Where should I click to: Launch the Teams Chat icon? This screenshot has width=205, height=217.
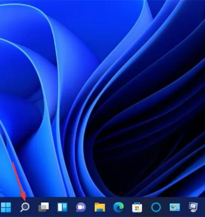point(81,207)
